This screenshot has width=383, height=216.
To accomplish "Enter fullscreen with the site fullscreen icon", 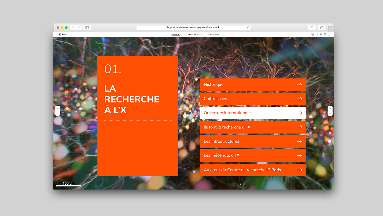I will tap(325, 34).
